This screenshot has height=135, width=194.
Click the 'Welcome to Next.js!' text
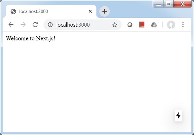(x=31, y=38)
